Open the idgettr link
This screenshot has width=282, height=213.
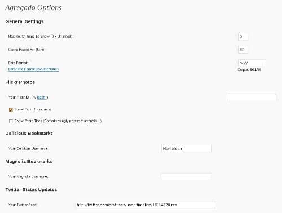point(42,97)
